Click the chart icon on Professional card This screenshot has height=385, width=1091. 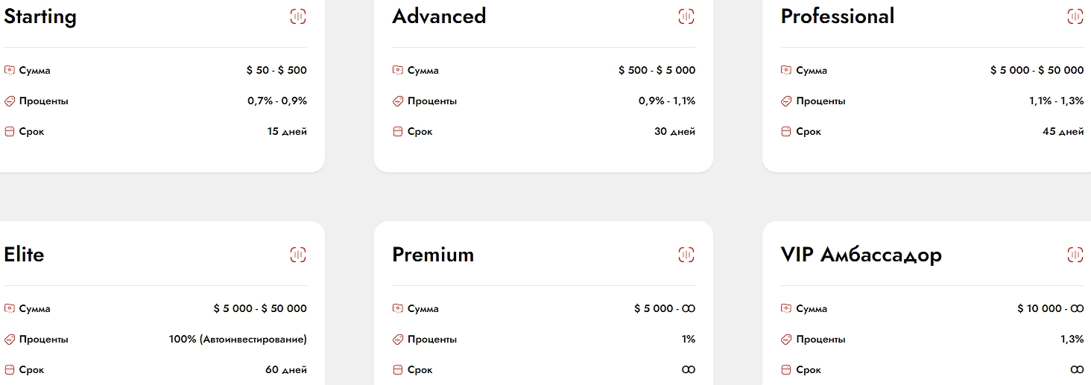point(1075,16)
